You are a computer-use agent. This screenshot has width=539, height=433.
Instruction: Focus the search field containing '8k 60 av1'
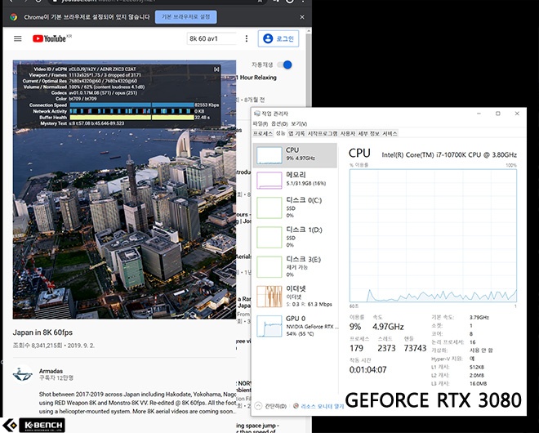[x=212, y=38]
